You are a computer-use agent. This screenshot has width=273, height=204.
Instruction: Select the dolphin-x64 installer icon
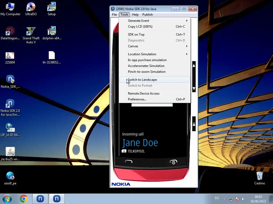(52, 33)
